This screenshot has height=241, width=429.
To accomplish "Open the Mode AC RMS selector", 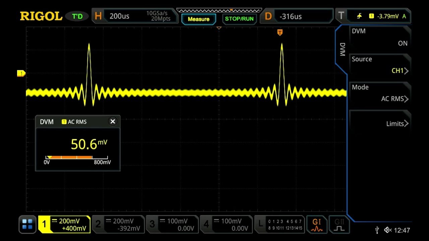I will click(x=380, y=93).
